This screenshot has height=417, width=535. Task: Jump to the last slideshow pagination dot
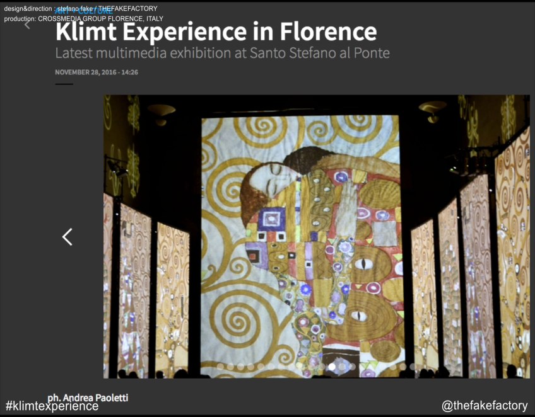point(413,367)
